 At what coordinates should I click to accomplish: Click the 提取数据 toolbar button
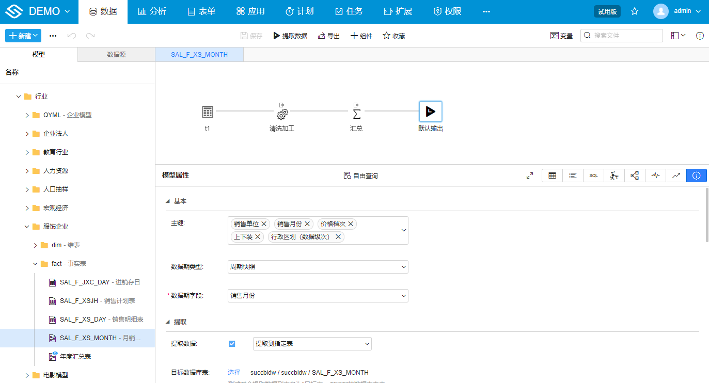[290, 36]
